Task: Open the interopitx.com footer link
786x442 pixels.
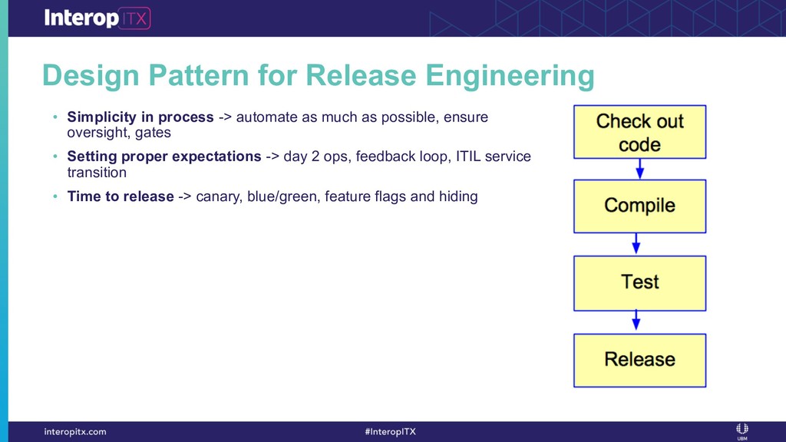Action: pos(75,431)
